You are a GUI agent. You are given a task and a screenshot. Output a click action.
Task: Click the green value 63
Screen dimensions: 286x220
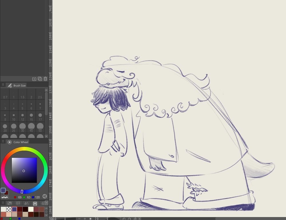coord(29,197)
